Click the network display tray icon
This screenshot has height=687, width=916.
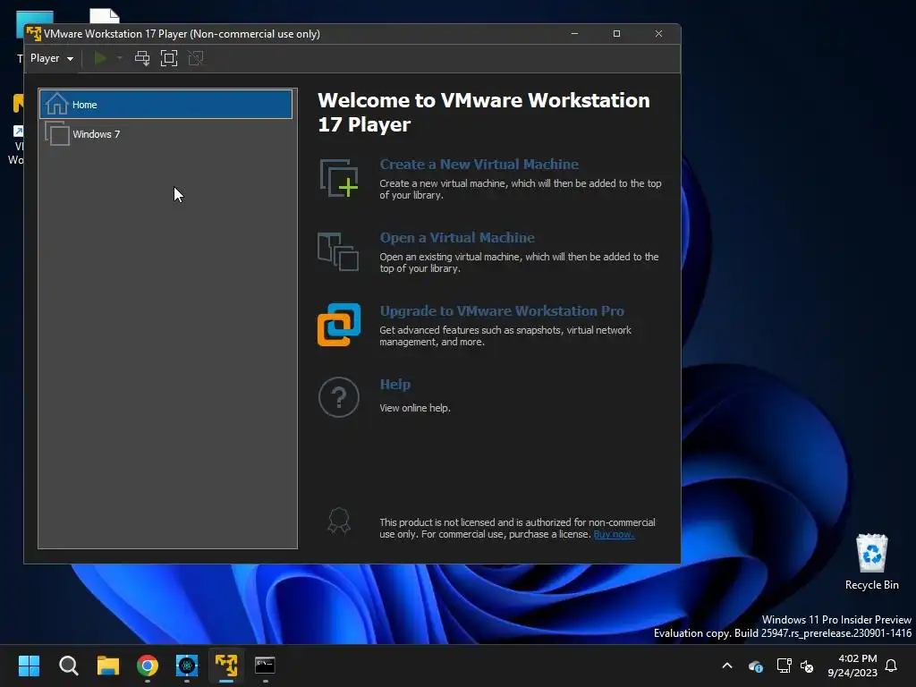tap(784, 666)
